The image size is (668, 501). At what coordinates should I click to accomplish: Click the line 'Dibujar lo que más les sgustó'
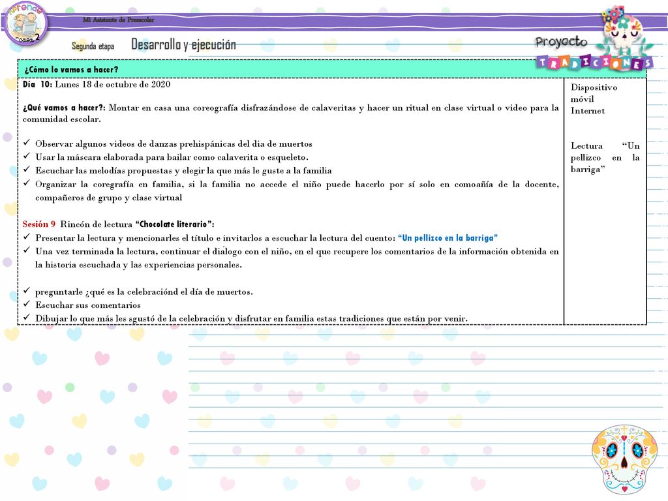(x=251, y=318)
